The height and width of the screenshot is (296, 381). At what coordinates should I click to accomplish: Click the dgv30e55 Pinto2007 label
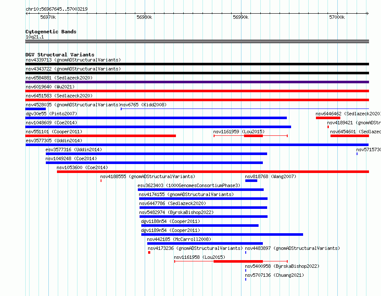(51, 114)
